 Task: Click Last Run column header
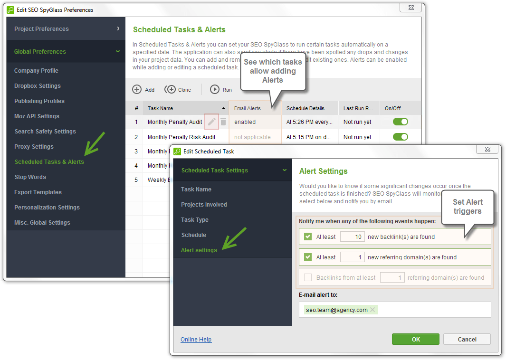pyautogui.click(x=359, y=108)
